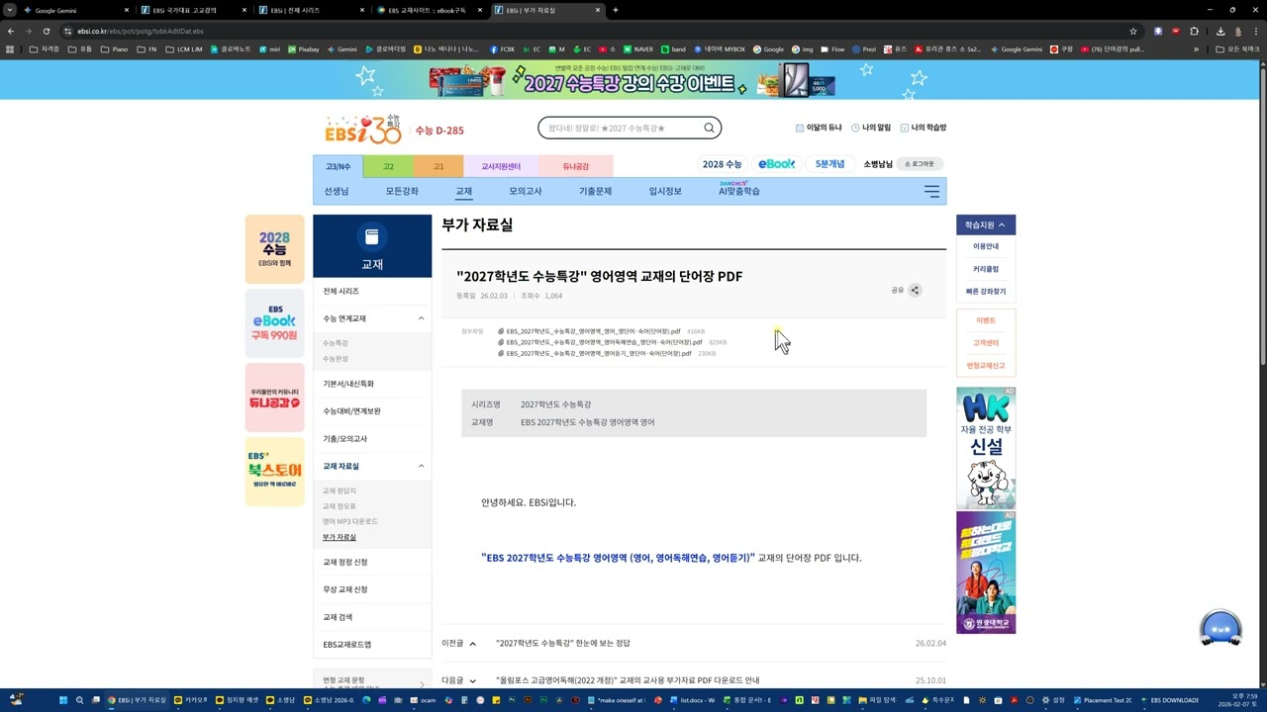Open the hamburger menu on the blue navigation bar

[931, 191]
